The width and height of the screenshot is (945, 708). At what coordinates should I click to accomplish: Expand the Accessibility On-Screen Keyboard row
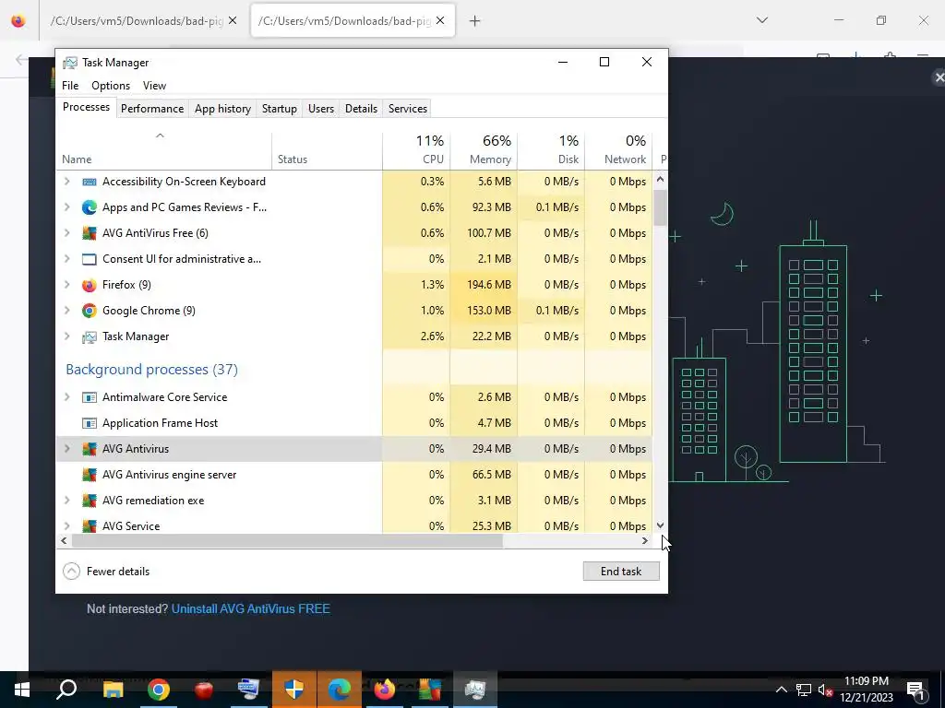point(66,182)
